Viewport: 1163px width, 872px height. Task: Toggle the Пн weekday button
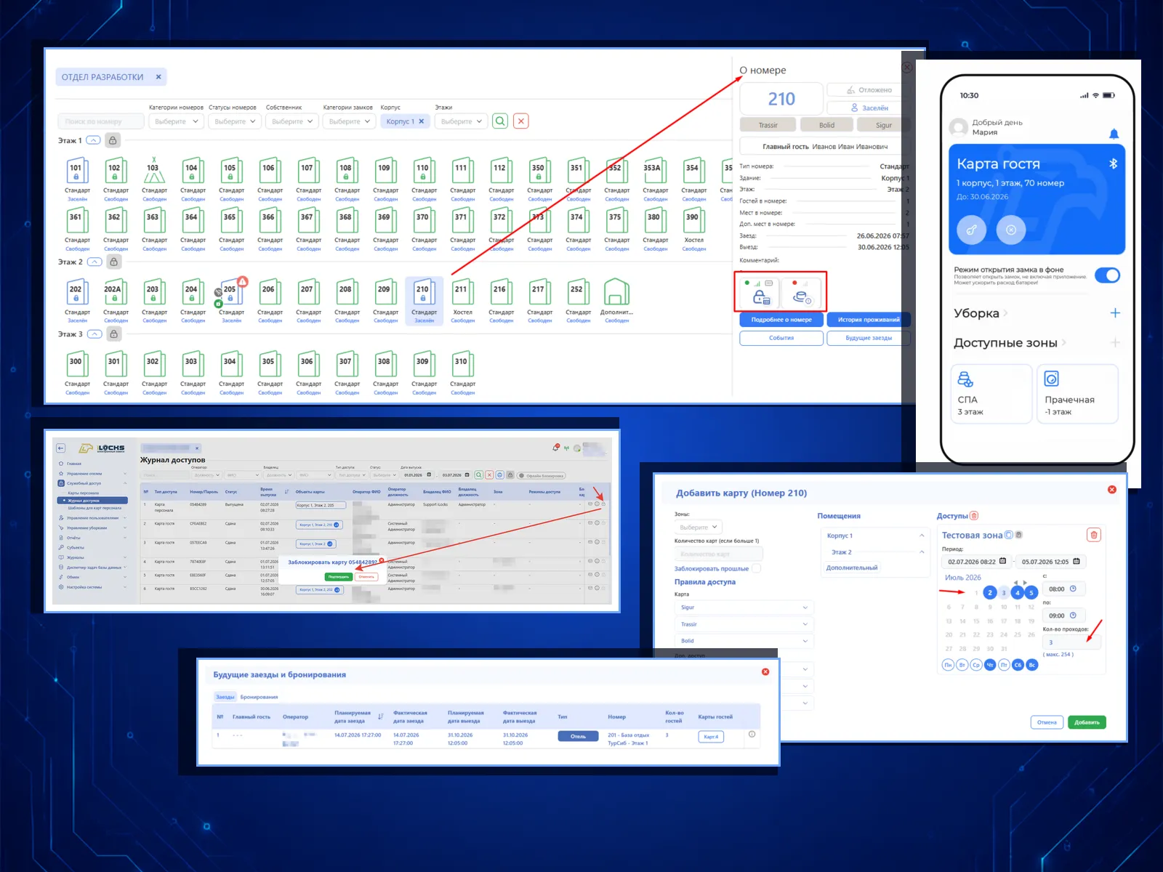[948, 665]
